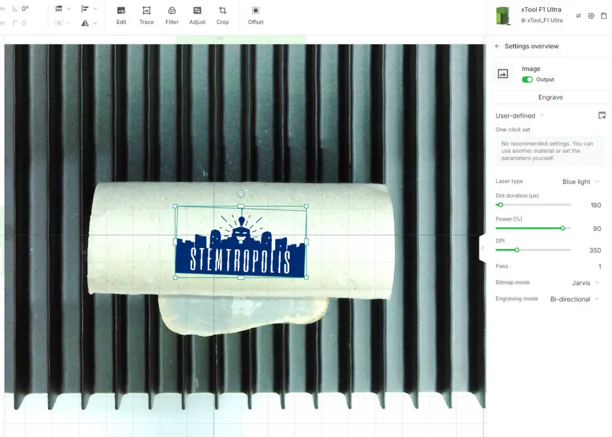Click the xTool F1 Ultra device thumbnail
This screenshot has height=437, width=612.
pyautogui.click(x=503, y=16)
